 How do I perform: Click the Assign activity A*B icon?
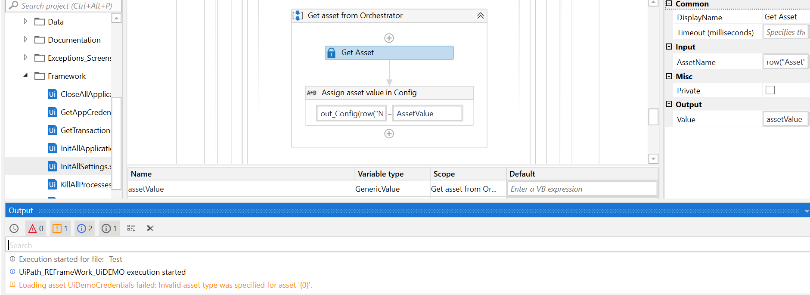point(312,93)
